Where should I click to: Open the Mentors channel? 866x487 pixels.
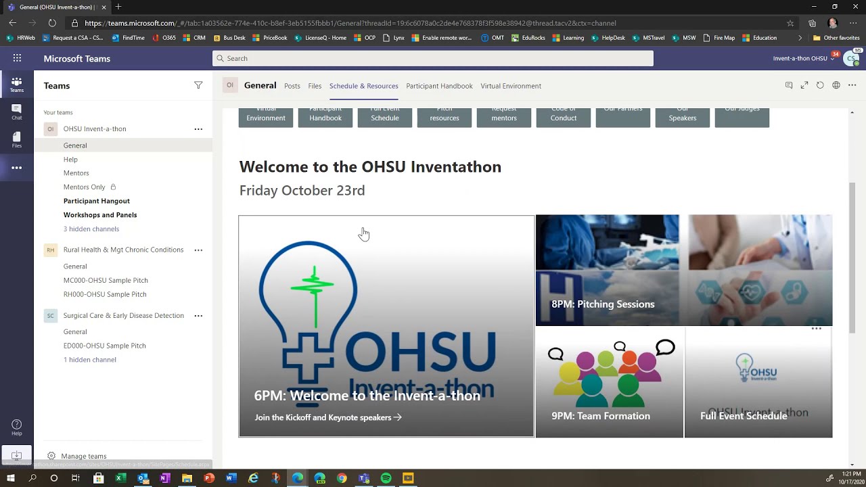76,173
